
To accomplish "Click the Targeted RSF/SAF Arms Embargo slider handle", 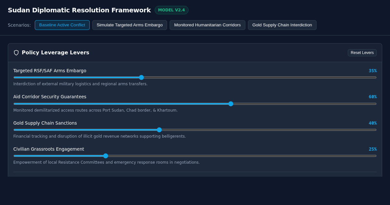I will coord(141,77).
